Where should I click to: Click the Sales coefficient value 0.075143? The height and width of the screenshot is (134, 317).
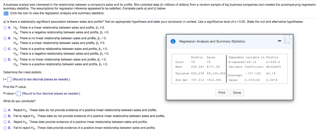[x=252, y=80]
